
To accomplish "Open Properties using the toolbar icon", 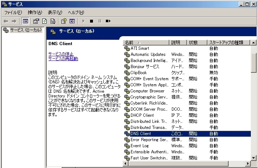I will [x=36, y=21].
